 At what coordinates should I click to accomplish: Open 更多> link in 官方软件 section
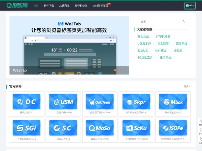coord(187,86)
